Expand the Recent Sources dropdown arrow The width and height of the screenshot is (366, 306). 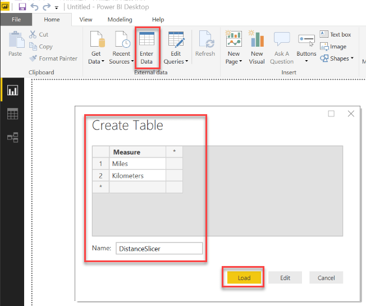(132, 61)
